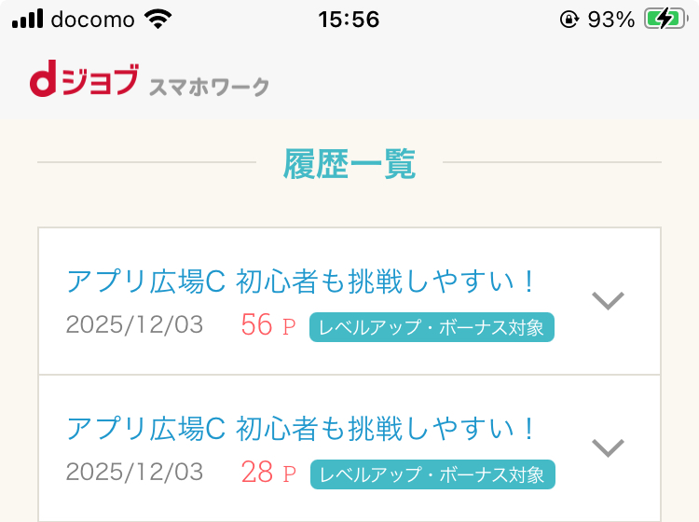Tap the cellular signal bars icon

click(x=28, y=19)
